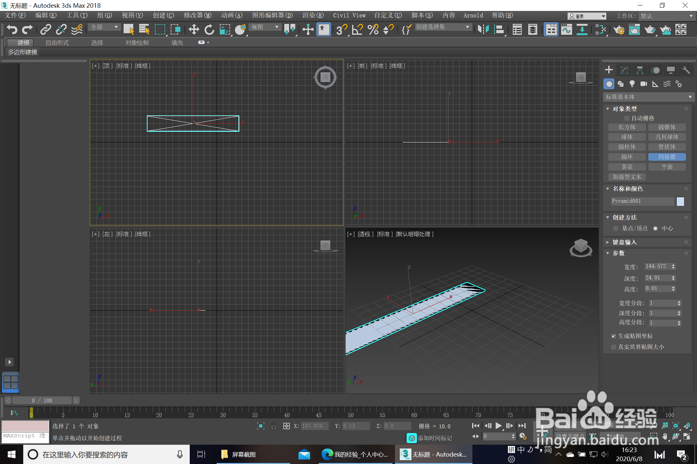The image size is (697, 464).
Task: Open Render Setup teapot icon
Action: coord(619,30)
